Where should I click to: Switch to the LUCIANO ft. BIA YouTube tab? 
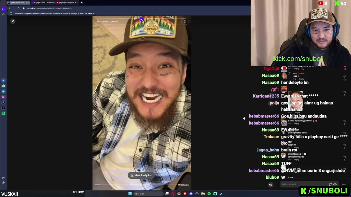[44, 2]
